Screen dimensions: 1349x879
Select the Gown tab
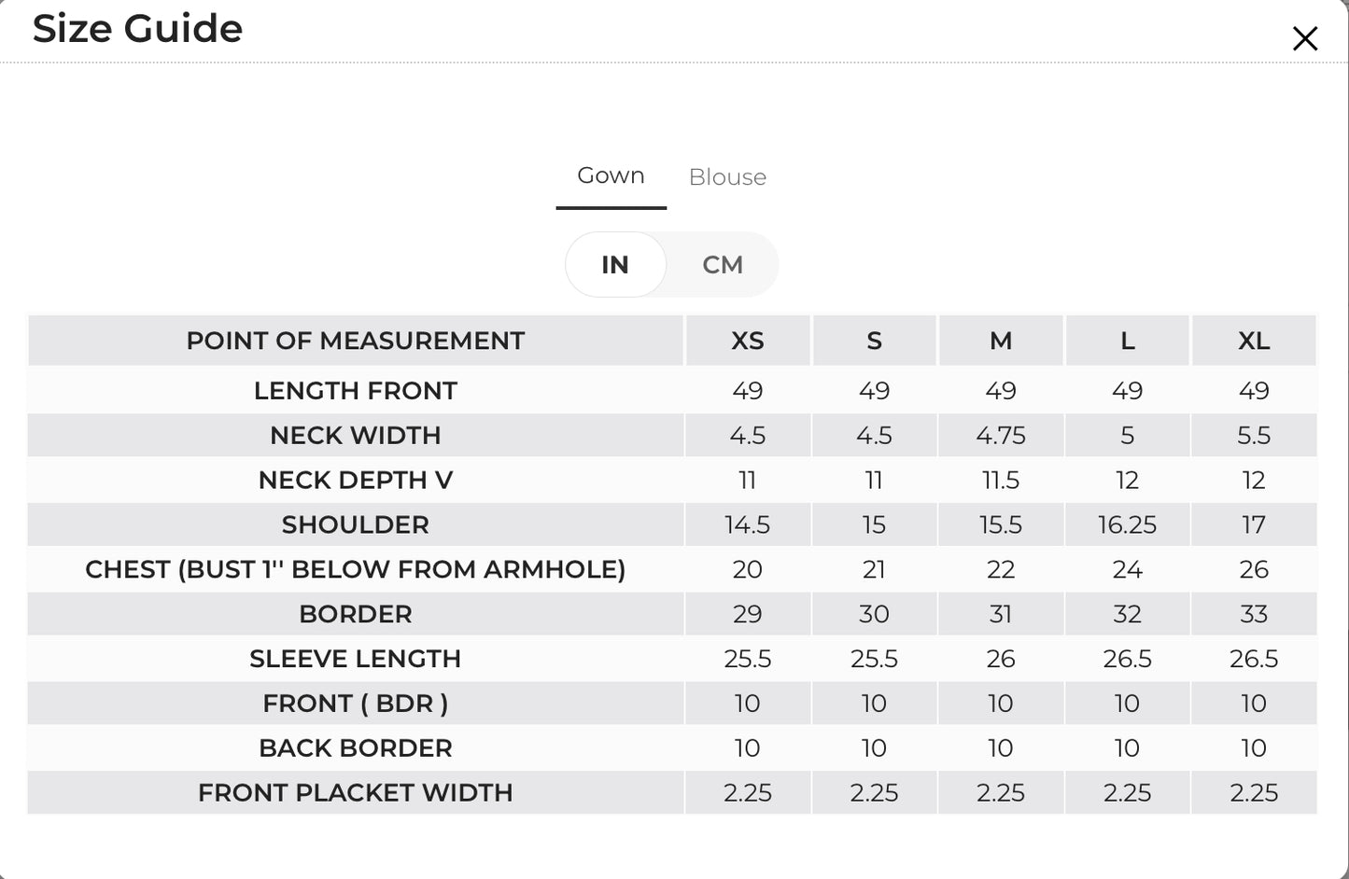(611, 175)
